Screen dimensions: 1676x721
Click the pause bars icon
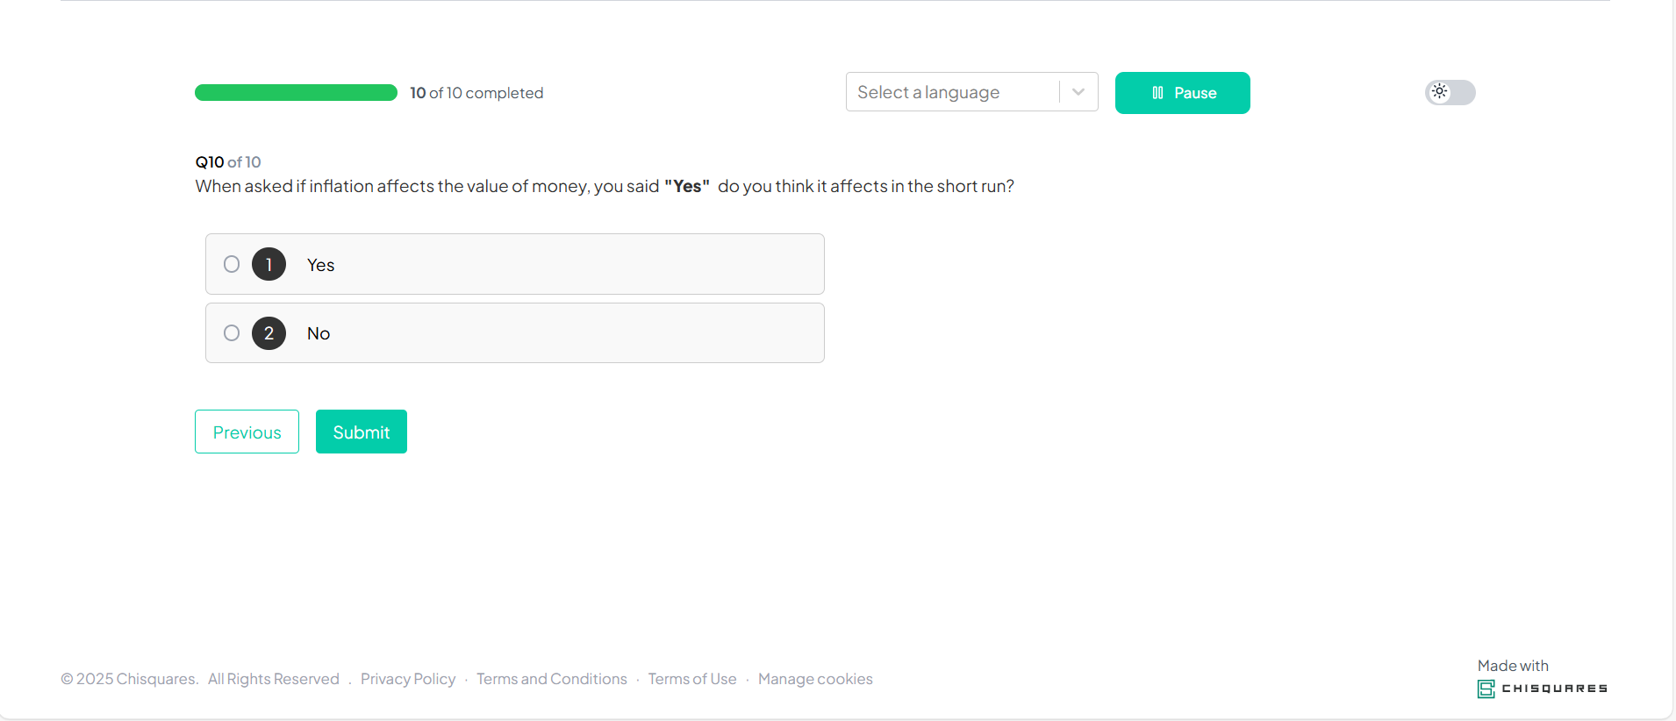click(1157, 93)
